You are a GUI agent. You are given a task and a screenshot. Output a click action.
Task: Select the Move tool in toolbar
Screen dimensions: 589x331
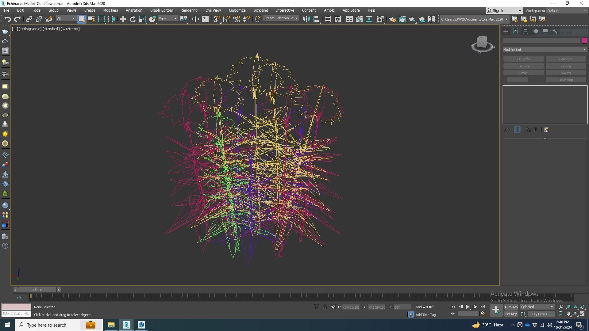[x=123, y=19]
